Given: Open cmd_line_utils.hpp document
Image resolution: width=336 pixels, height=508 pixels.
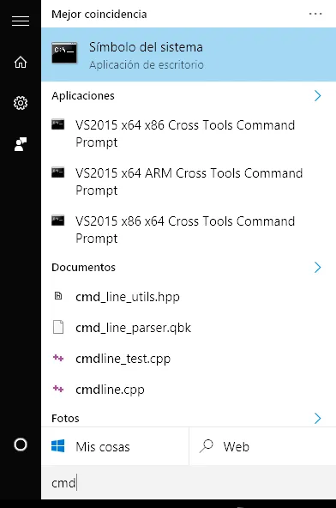Looking at the screenshot, I should tap(189, 296).
